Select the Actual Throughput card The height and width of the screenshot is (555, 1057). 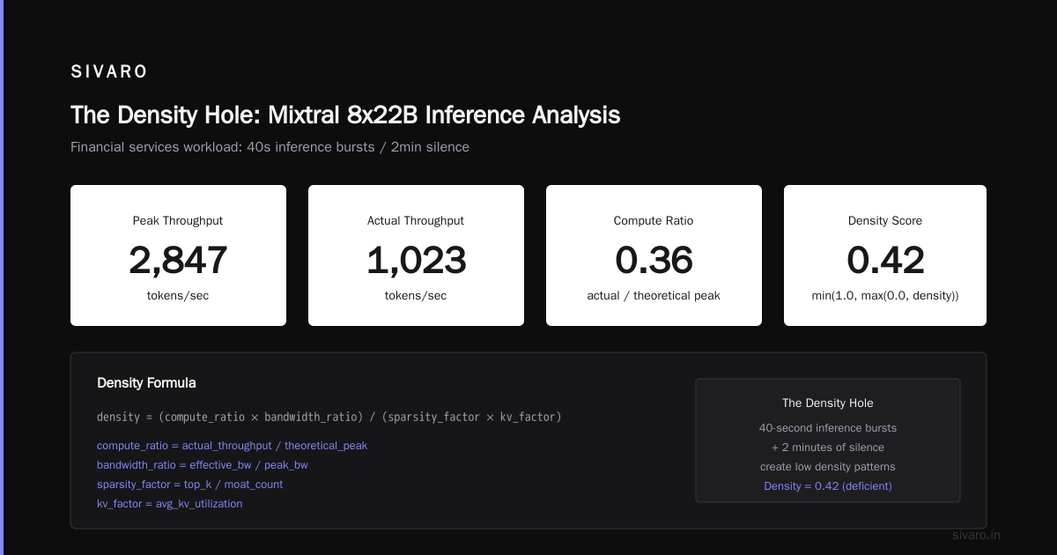click(x=416, y=255)
